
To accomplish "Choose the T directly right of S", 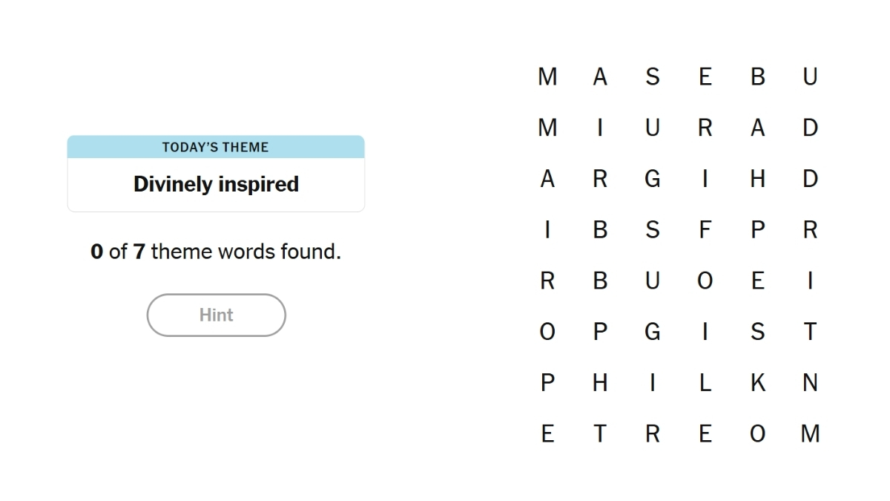I will pos(810,332).
